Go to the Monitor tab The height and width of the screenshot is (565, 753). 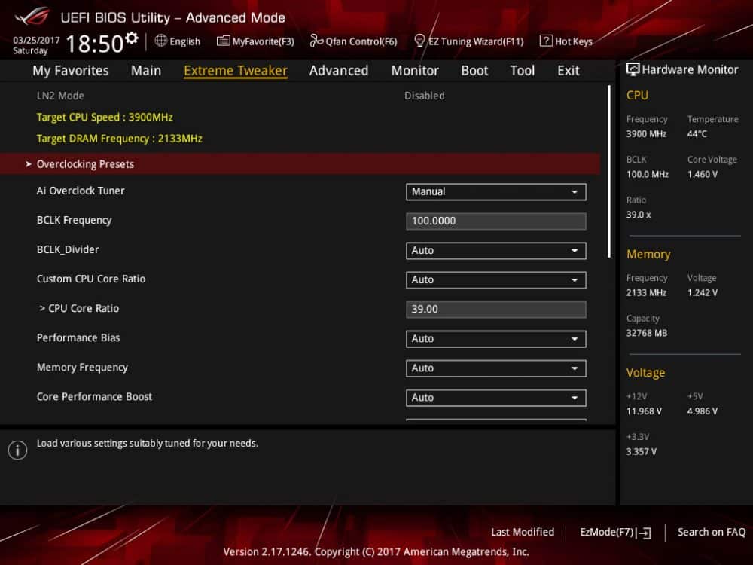[415, 71]
